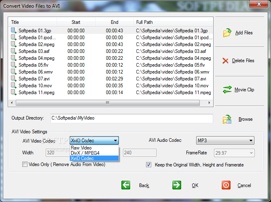Viewport: 271px width, 202px height.
Task: Click end time 00:02:29
Action: (114, 79)
